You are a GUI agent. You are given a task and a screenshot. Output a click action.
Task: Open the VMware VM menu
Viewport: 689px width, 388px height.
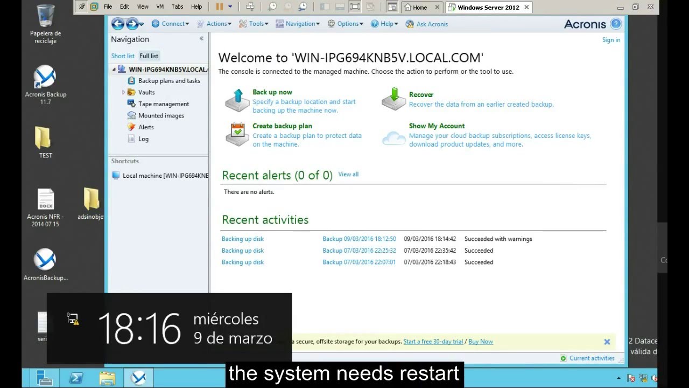tap(160, 7)
